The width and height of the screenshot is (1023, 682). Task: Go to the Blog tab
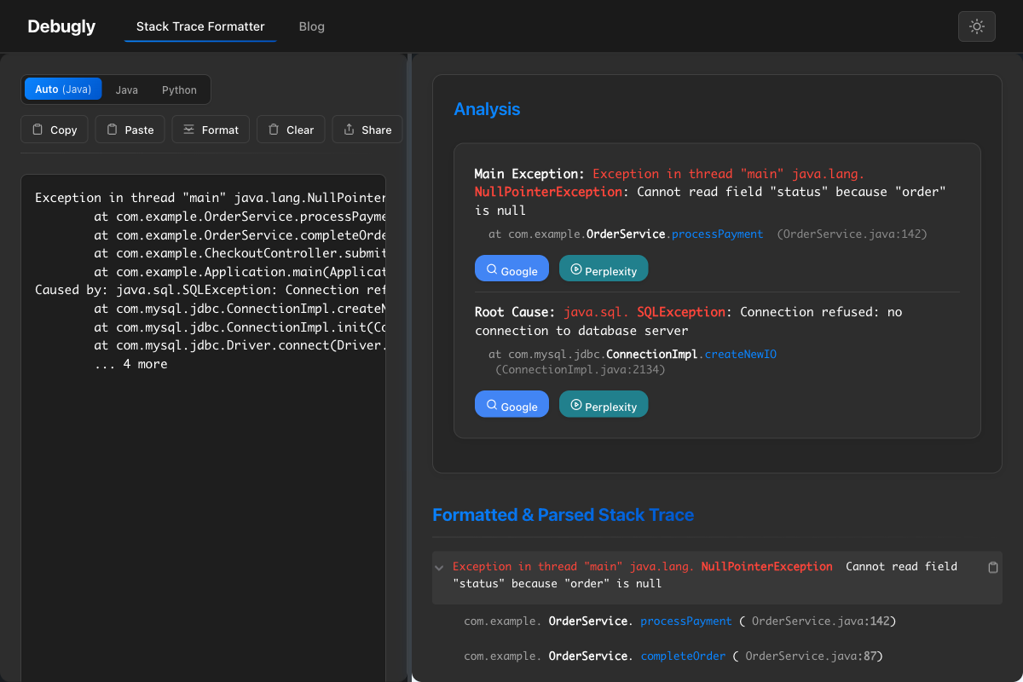[312, 26]
